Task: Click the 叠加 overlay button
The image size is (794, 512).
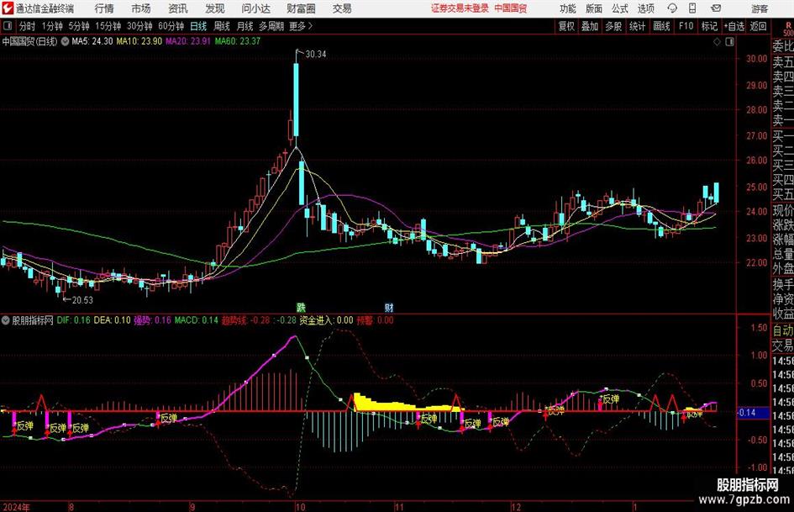Action: pos(590,26)
